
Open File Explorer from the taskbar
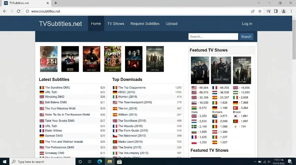coord(110,162)
